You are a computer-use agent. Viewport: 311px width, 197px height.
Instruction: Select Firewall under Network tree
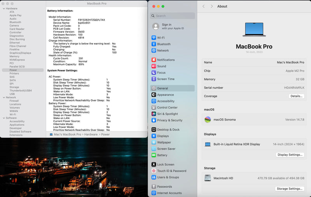point(14,101)
